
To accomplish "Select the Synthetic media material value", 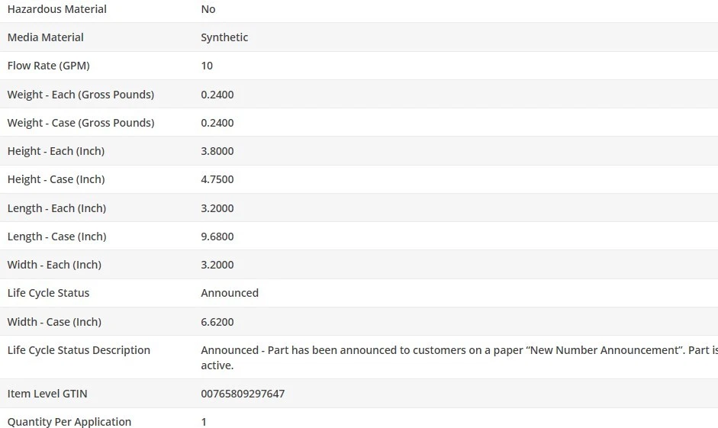I will [224, 37].
